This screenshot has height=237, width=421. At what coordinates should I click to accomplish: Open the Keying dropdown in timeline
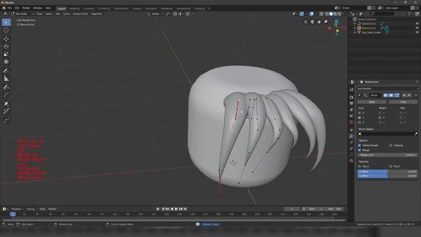[32, 209]
